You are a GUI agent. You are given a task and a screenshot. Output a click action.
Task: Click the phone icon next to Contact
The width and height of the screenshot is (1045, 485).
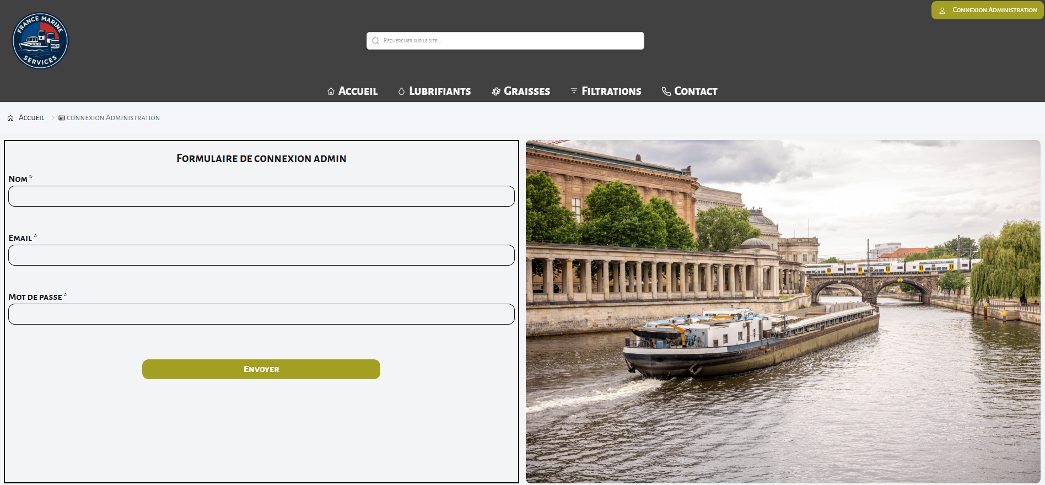[666, 91]
